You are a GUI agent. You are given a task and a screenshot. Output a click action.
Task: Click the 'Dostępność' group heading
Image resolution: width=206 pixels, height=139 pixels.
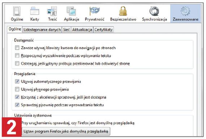24,40
